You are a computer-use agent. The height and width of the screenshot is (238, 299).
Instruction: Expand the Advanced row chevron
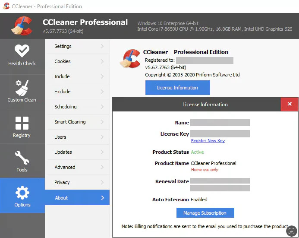point(102,167)
